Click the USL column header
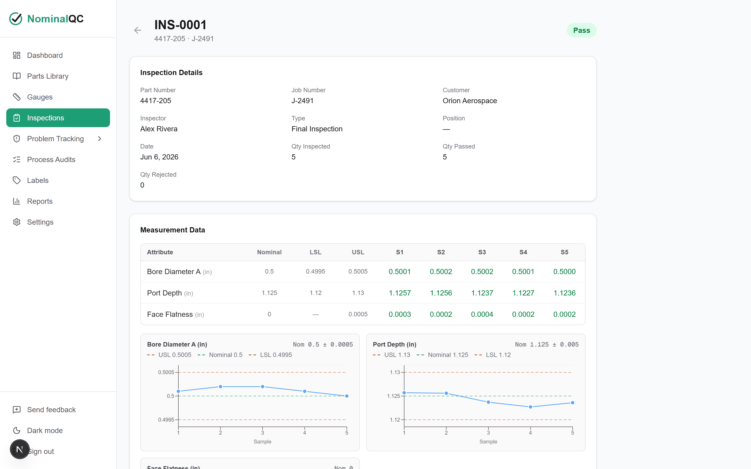The width and height of the screenshot is (751, 469). 358,252
